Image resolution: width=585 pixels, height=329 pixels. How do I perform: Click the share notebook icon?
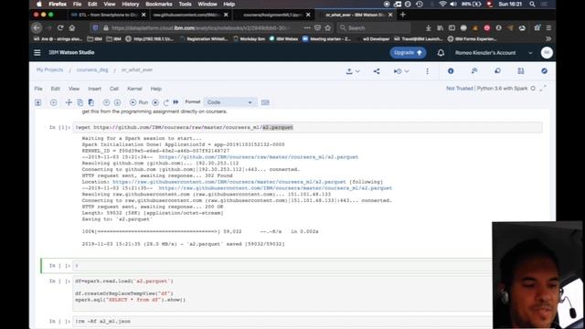tap(377, 71)
